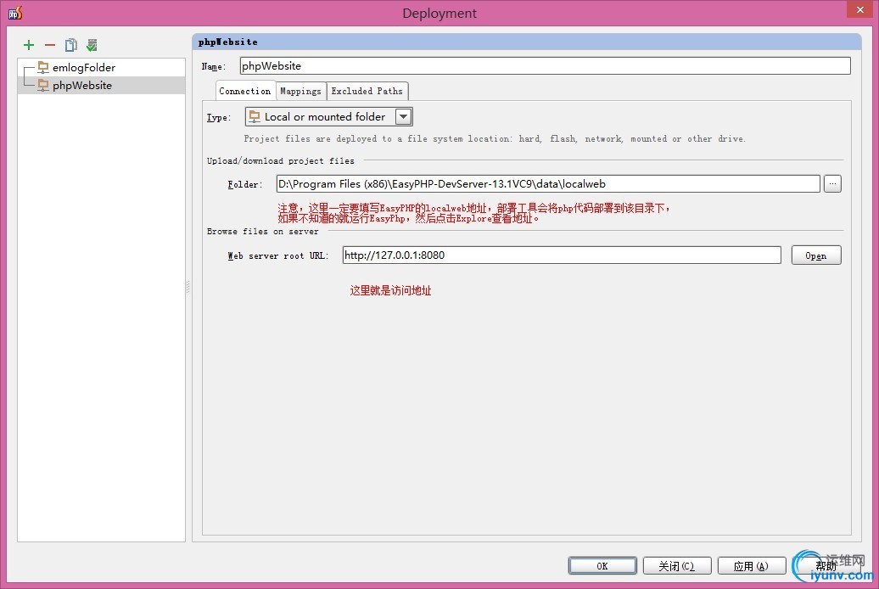This screenshot has width=879, height=589.
Task: Click the Web server root URL field
Action: [562, 255]
